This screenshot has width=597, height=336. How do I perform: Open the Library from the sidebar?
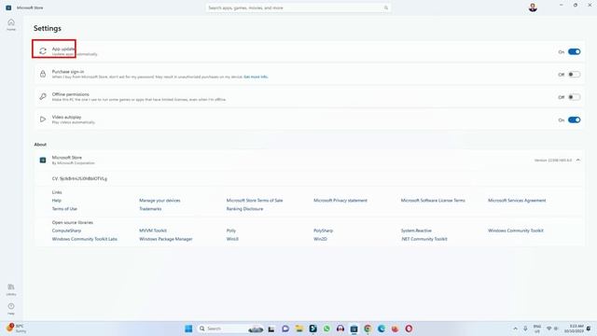click(x=11, y=289)
